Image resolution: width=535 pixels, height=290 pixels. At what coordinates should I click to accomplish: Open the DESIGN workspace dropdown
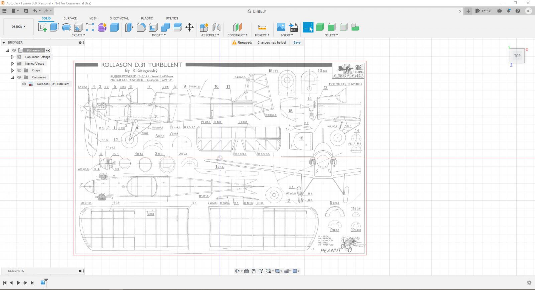pos(18,27)
